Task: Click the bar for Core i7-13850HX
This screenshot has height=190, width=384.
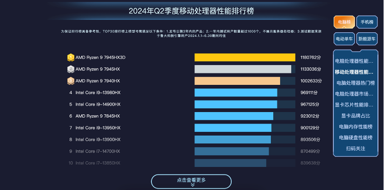Action: 230,163
